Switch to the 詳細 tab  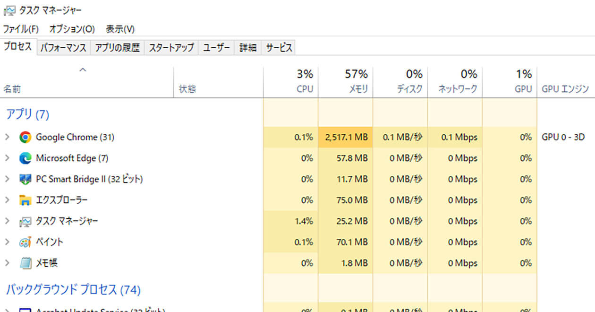[x=248, y=48]
